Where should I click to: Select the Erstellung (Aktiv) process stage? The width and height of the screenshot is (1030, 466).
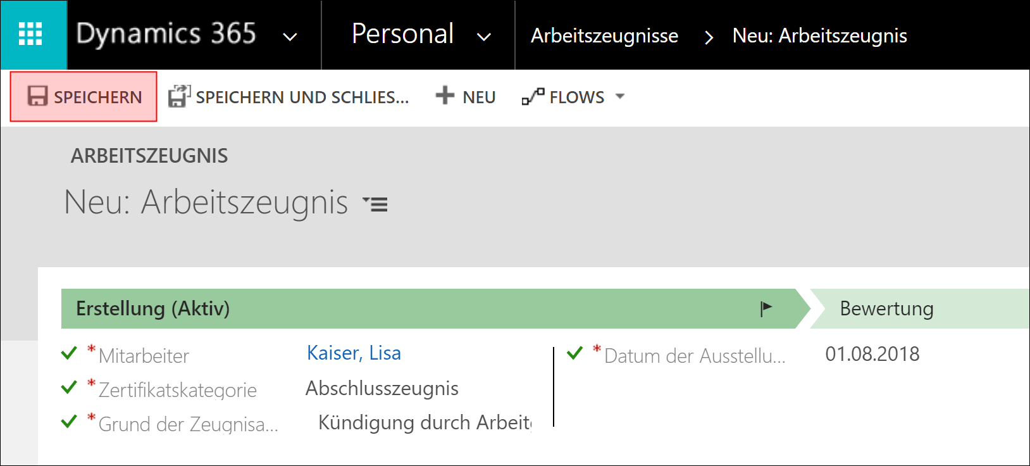(153, 308)
